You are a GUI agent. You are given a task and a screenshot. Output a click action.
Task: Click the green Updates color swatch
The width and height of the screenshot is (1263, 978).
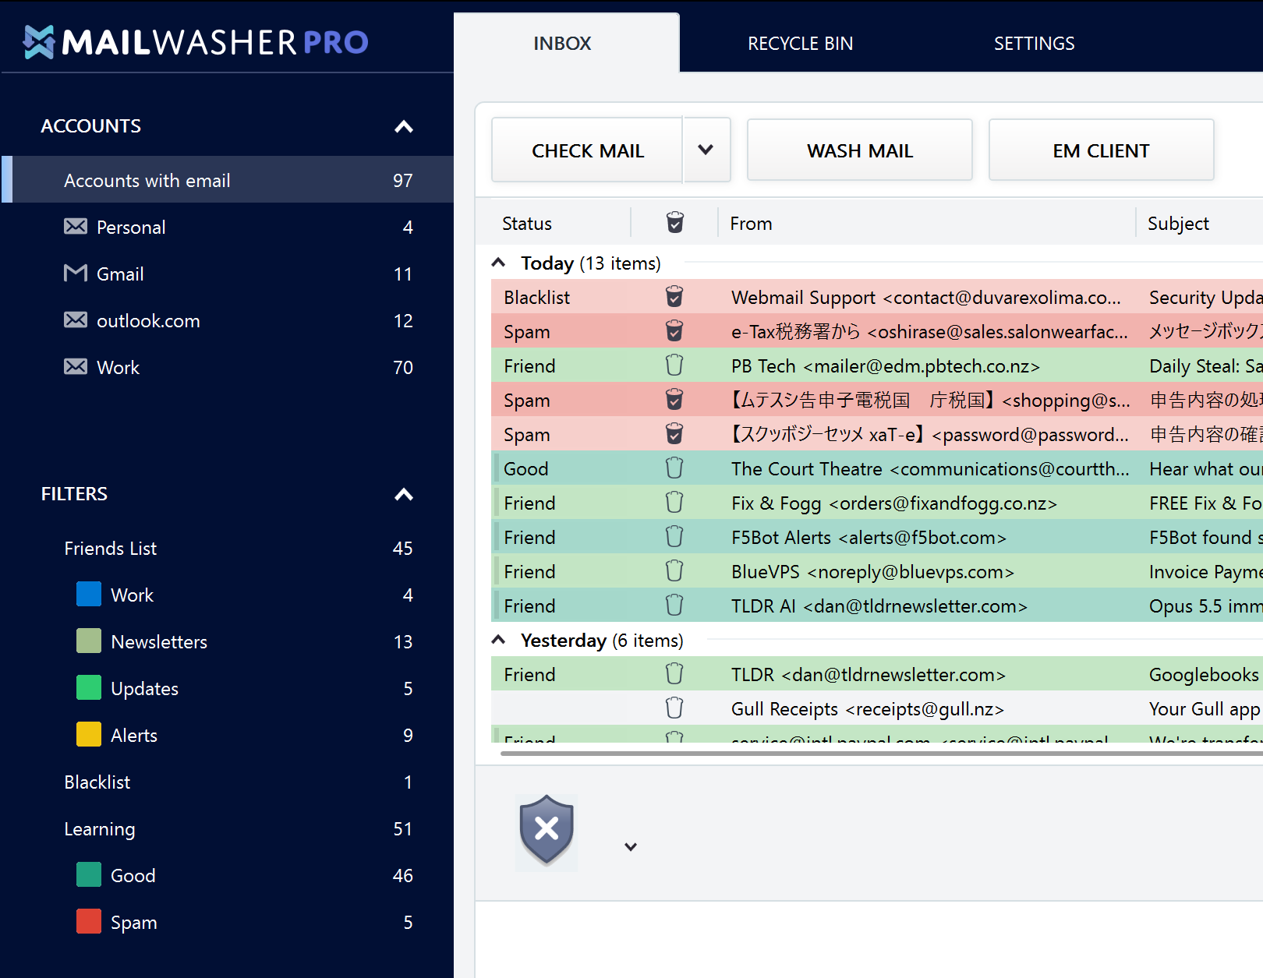[89, 687]
